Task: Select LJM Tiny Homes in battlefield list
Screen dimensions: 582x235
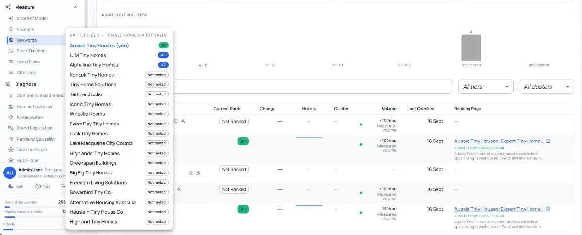Action: point(88,55)
